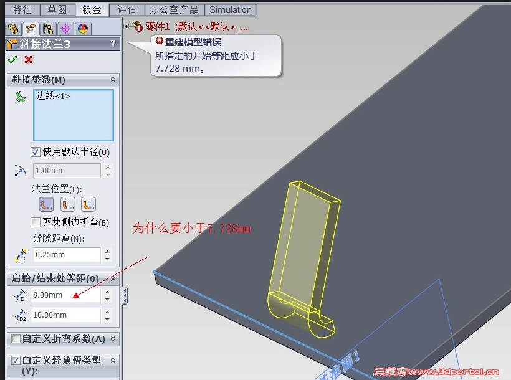Enable 剪裁侧边折弯 checkbox
Image resolution: width=511 pixels, height=380 pixels.
click(36, 222)
